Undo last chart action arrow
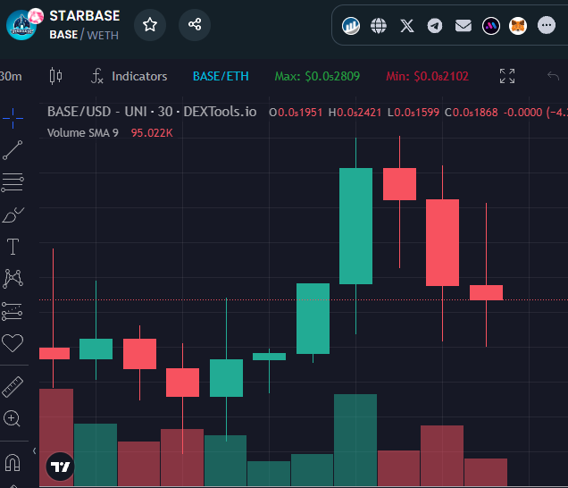The height and width of the screenshot is (488, 568). (x=553, y=76)
